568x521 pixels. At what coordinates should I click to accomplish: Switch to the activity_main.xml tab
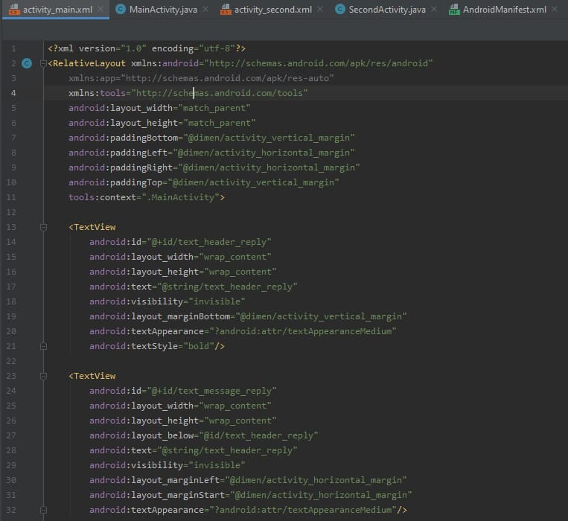[57, 10]
